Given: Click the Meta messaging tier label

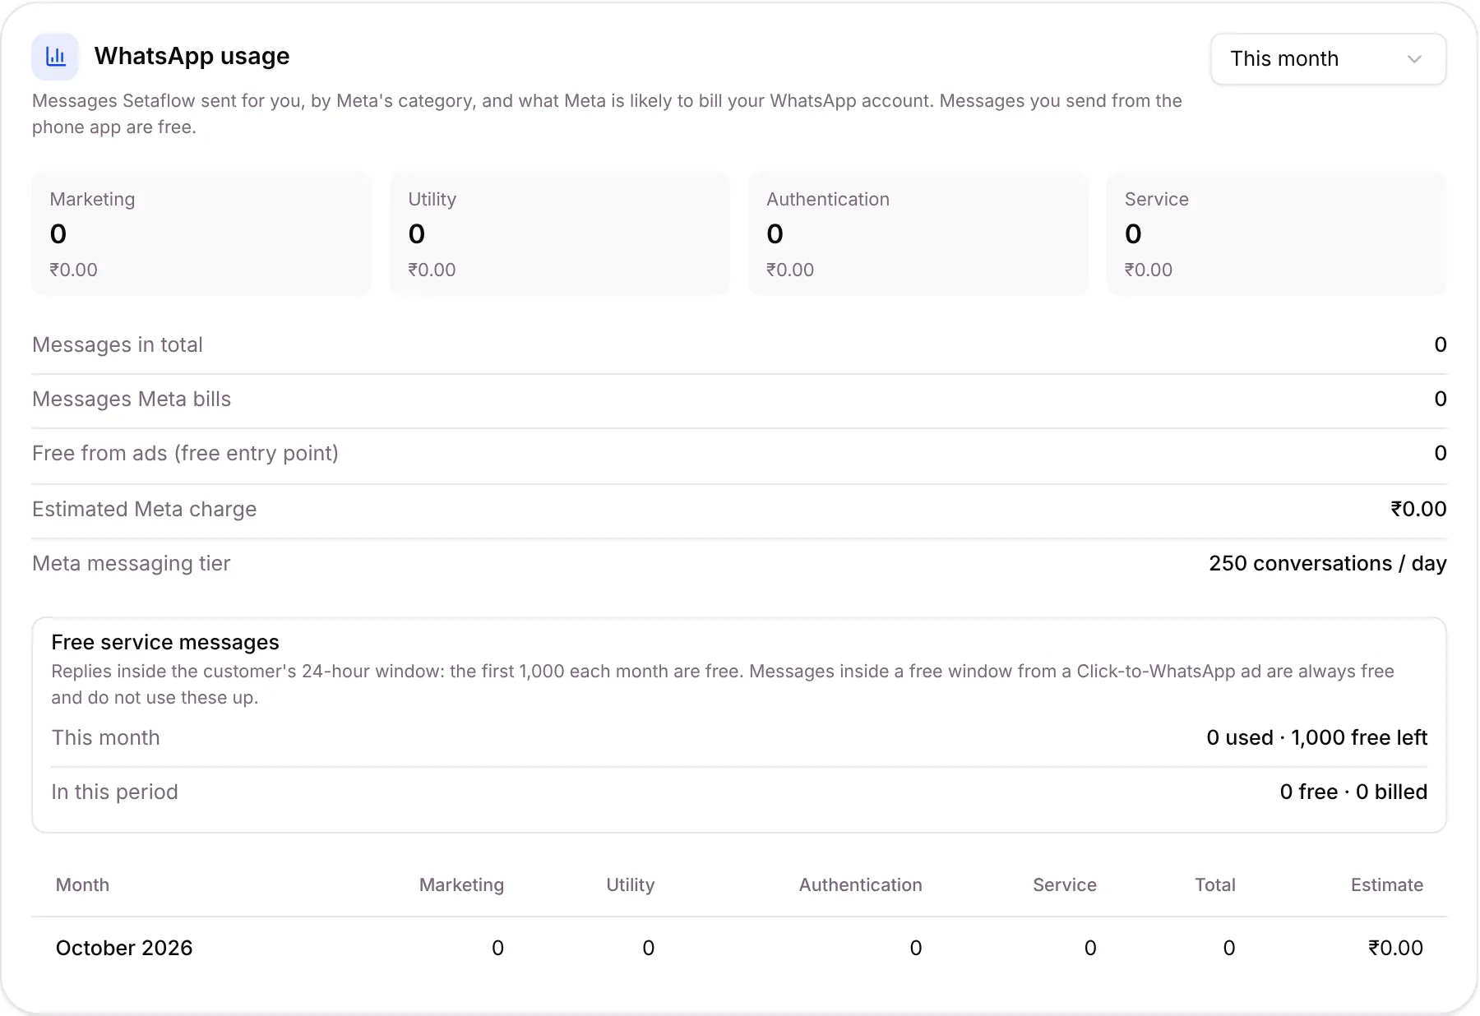Looking at the screenshot, I should coord(132,564).
